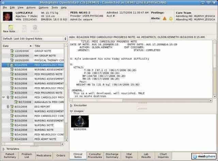Viewport: 218px width, 161px height.
Task: Select the PEDI ADMIT NOTE row
Action: point(33,139)
